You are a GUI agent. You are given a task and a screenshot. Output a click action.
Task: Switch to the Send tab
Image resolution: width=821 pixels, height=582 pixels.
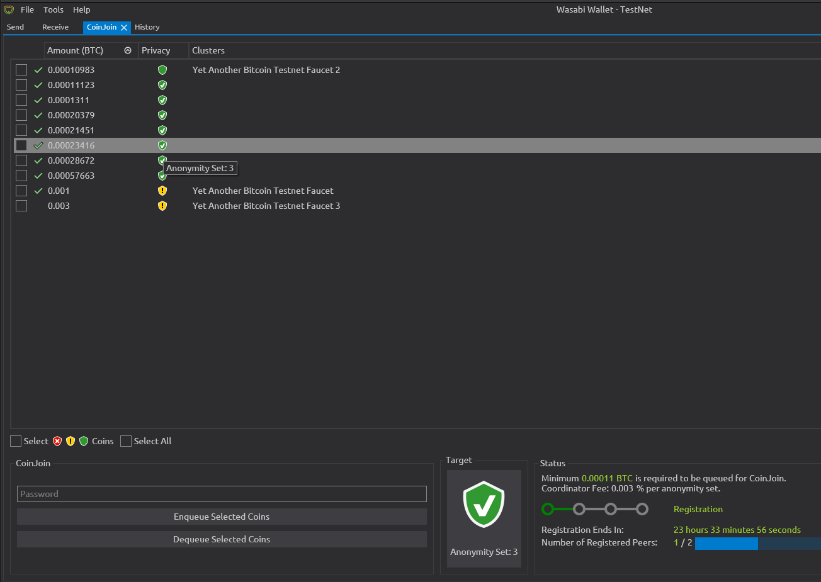(x=15, y=27)
